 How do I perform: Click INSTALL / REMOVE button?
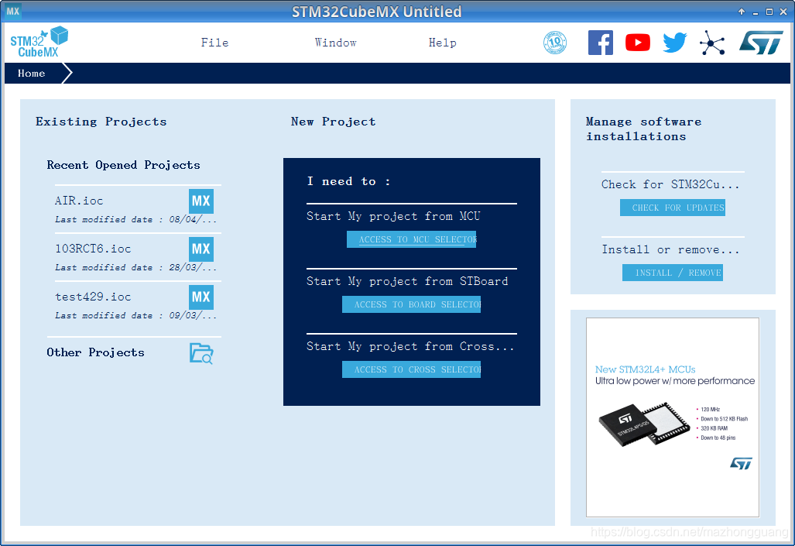pyautogui.click(x=672, y=273)
